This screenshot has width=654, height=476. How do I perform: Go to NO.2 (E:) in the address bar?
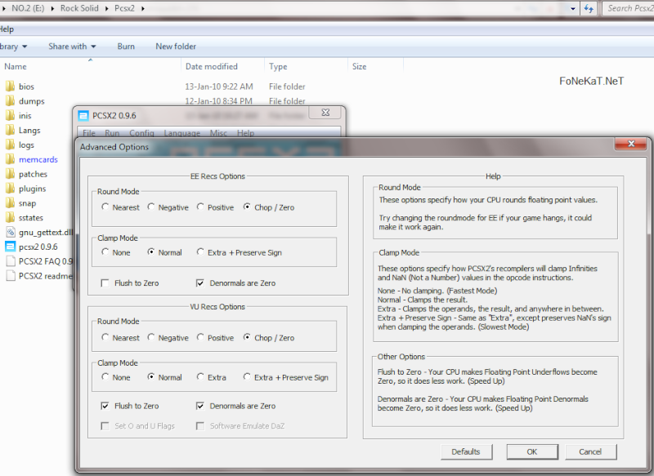[x=28, y=8]
